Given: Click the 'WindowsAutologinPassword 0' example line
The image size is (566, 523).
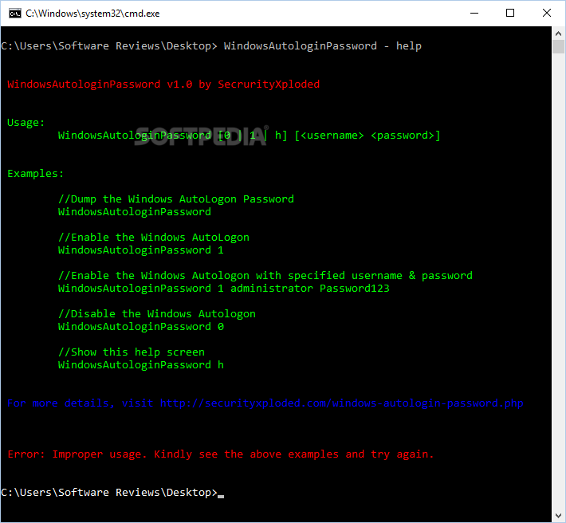Looking at the screenshot, I should click(x=141, y=327).
